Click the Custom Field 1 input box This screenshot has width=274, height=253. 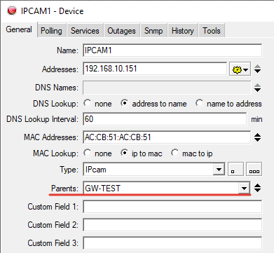[172, 207]
